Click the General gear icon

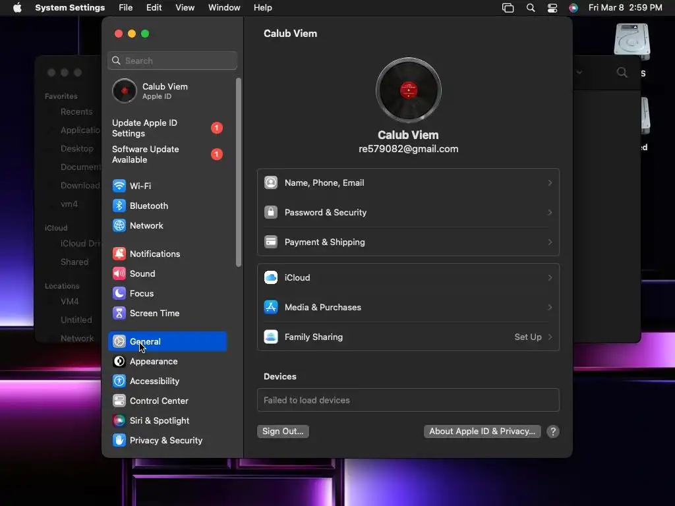click(119, 341)
